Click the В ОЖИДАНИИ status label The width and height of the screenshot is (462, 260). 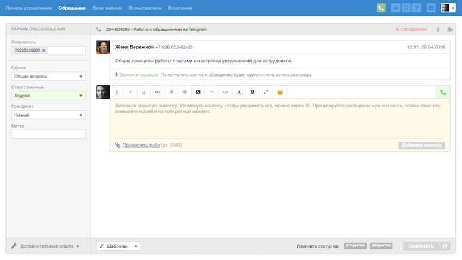click(x=411, y=29)
